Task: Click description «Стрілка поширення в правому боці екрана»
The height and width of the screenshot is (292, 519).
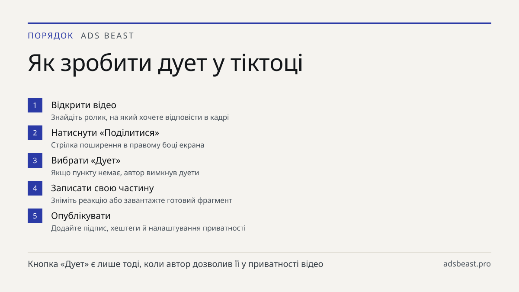Action: pyautogui.click(x=128, y=145)
